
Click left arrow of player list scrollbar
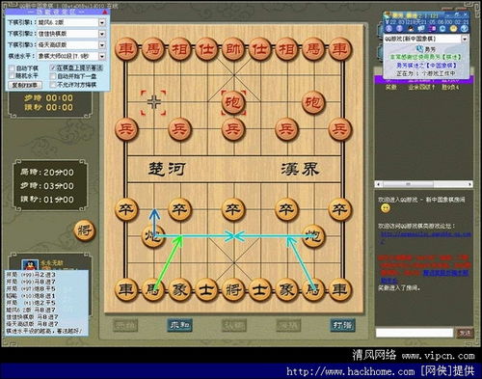click(x=379, y=184)
